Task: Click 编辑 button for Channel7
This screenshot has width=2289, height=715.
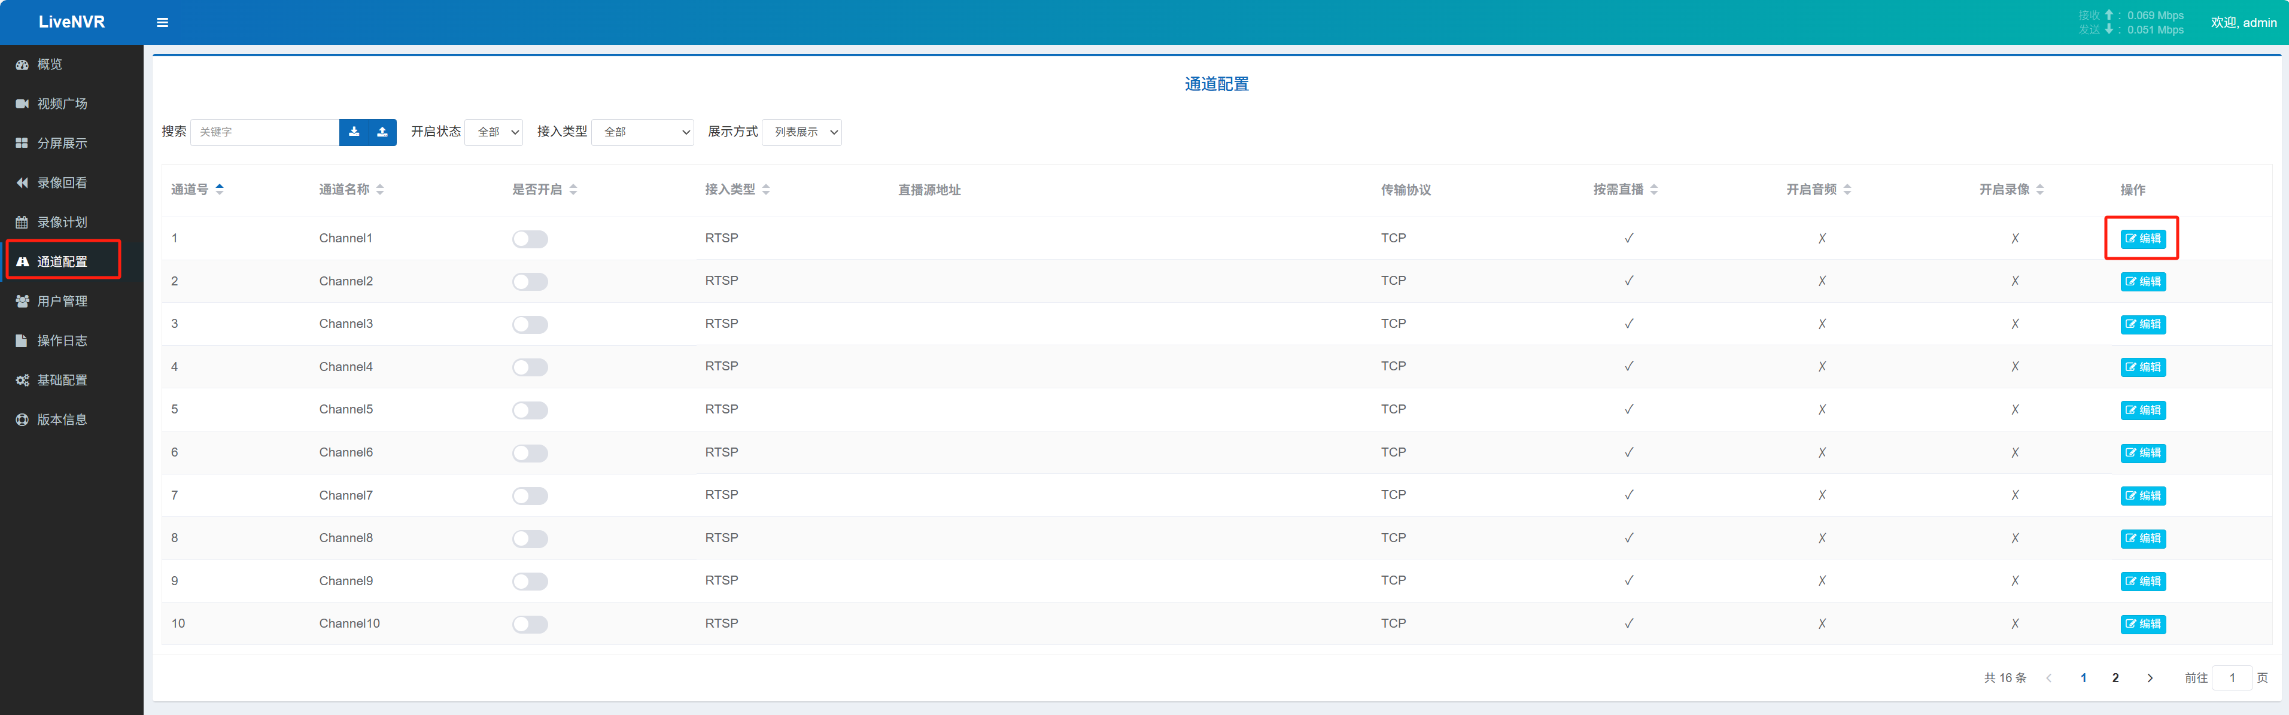Action: pyautogui.click(x=2143, y=495)
